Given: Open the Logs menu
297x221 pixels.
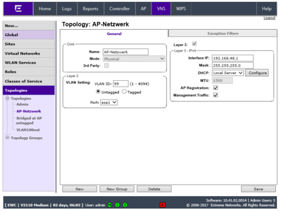Looking at the screenshot, I should pos(67,8).
